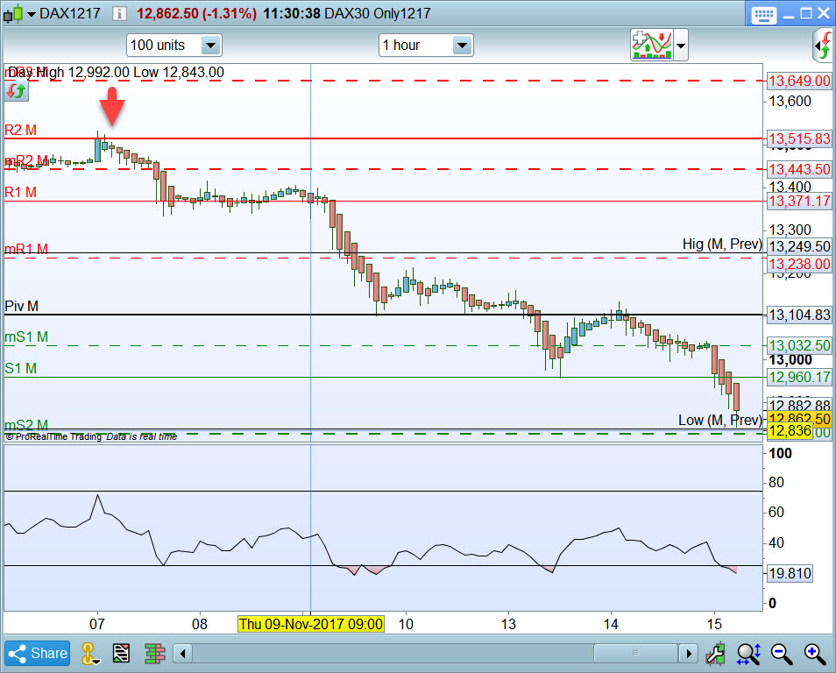Open the instrument dropdown arrow beside DAX1217
Image resolution: width=836 pixels, height=673 pixels.
click(x=32, y=14)
